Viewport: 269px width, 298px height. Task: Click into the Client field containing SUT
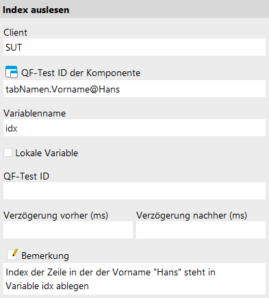tap(134, 47)
